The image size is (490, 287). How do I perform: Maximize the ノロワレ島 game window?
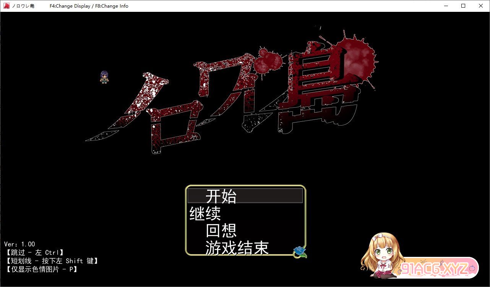(x=463, y=6)
